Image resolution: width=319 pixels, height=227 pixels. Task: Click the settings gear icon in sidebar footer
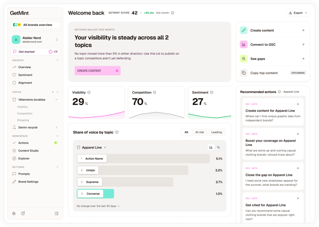[14, 214]
